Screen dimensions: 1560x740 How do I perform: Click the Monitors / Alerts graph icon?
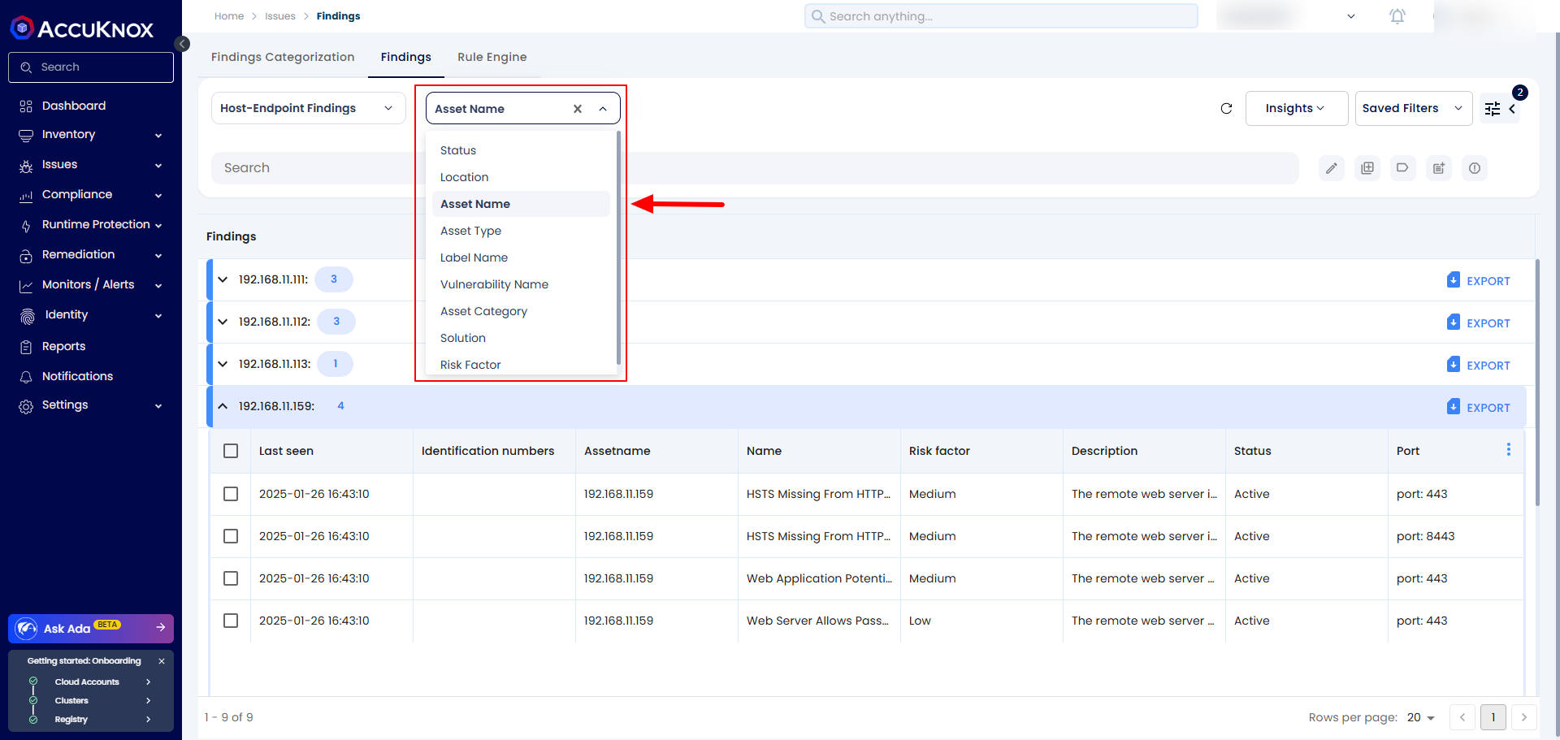click(x=26, y=286)
